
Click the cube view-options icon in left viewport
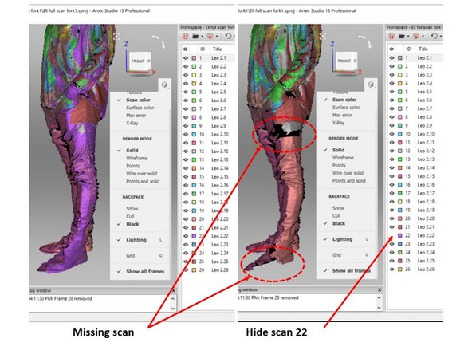pos(165,85)
